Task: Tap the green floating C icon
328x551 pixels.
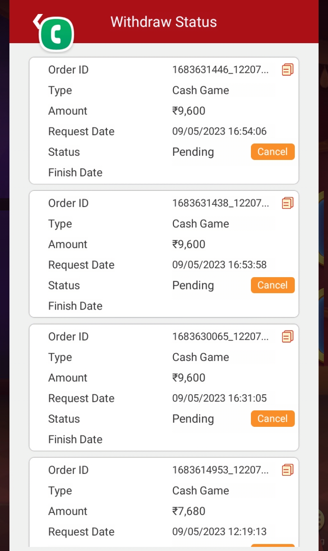Action: tap(56, 35)
